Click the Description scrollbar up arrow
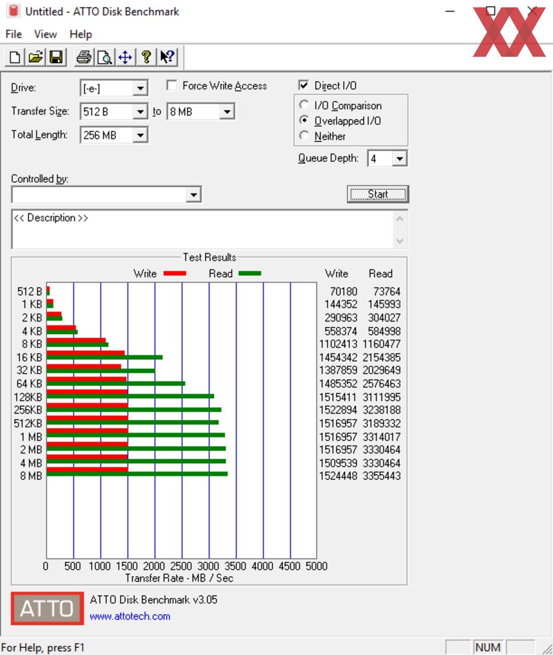 400,219
